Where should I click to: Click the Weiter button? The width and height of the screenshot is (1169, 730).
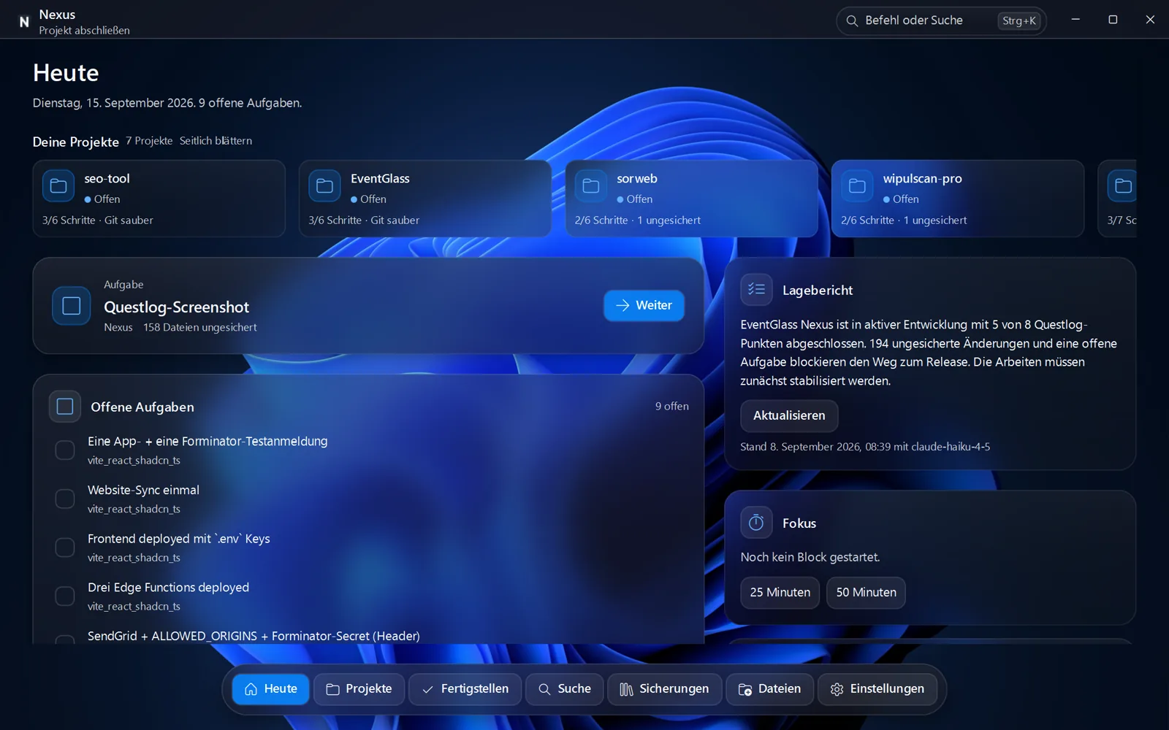click(x=644, y=305)
